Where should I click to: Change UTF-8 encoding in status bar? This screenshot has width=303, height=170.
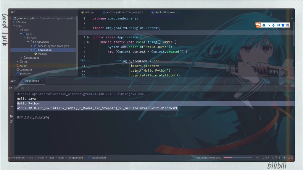(276, 158)
